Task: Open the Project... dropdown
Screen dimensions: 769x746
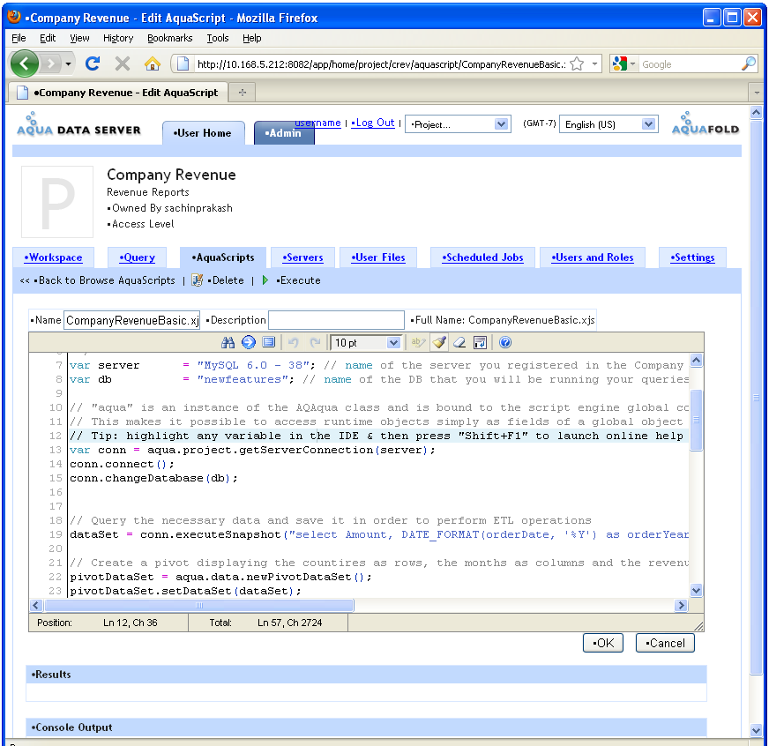Action: pyautogui.click(x=458, y=124)
